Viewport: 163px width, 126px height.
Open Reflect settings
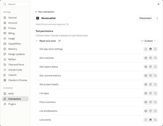coord(15,59)
